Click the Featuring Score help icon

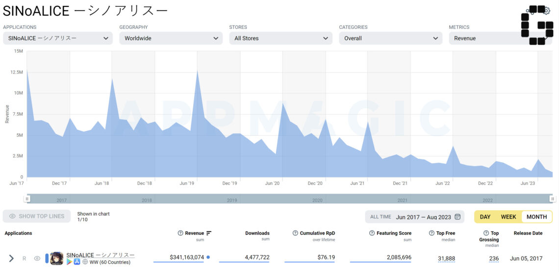tap(372, 233)
